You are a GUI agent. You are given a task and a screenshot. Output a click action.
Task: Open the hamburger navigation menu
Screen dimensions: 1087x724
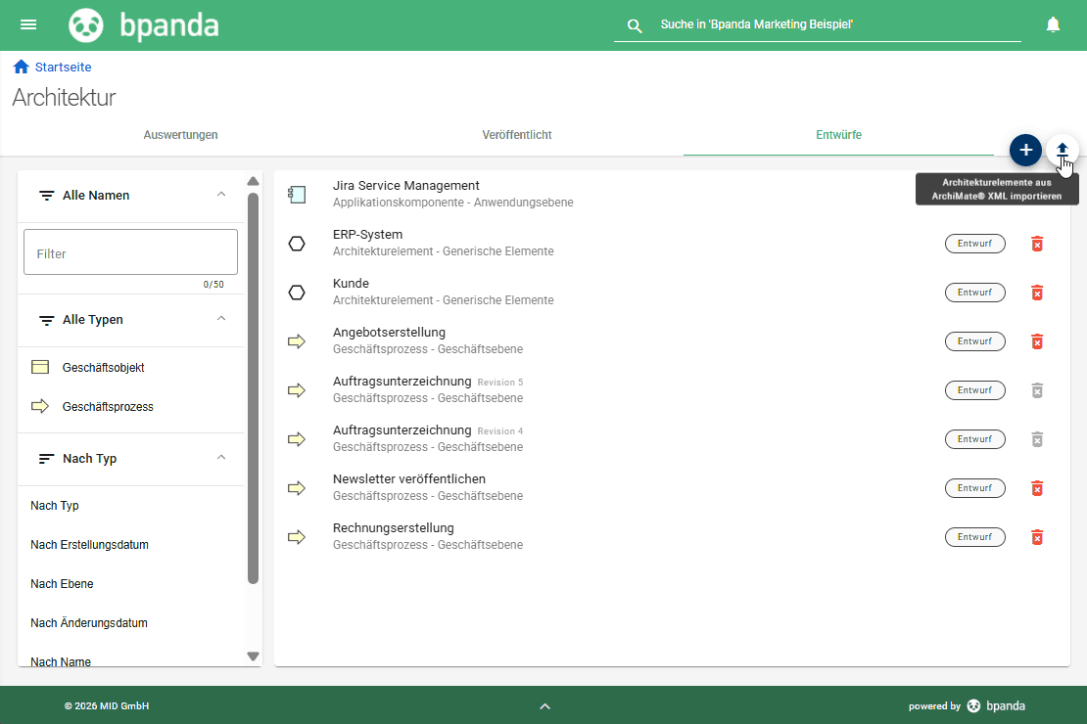coord(28,24)
